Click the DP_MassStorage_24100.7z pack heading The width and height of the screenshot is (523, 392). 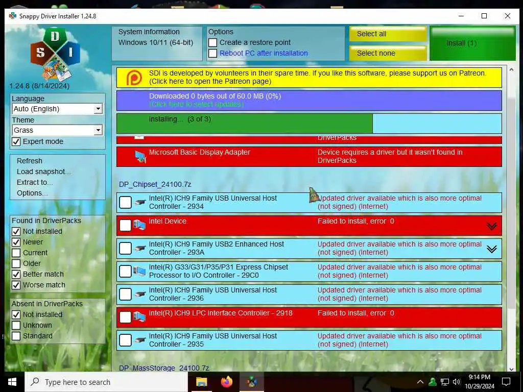pyautogui.click(x=164, y=368)
